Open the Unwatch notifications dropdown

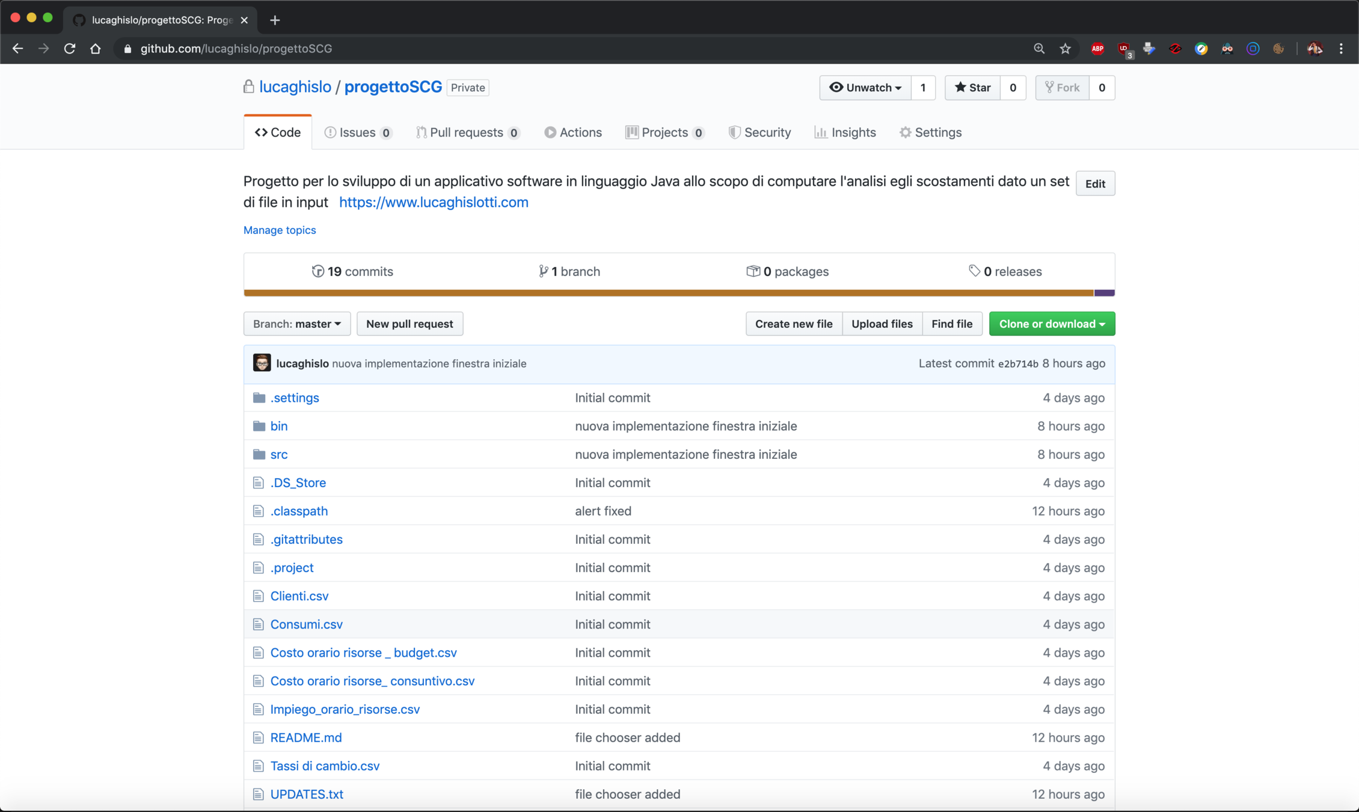pyautogui.click(x=865, y=88)
